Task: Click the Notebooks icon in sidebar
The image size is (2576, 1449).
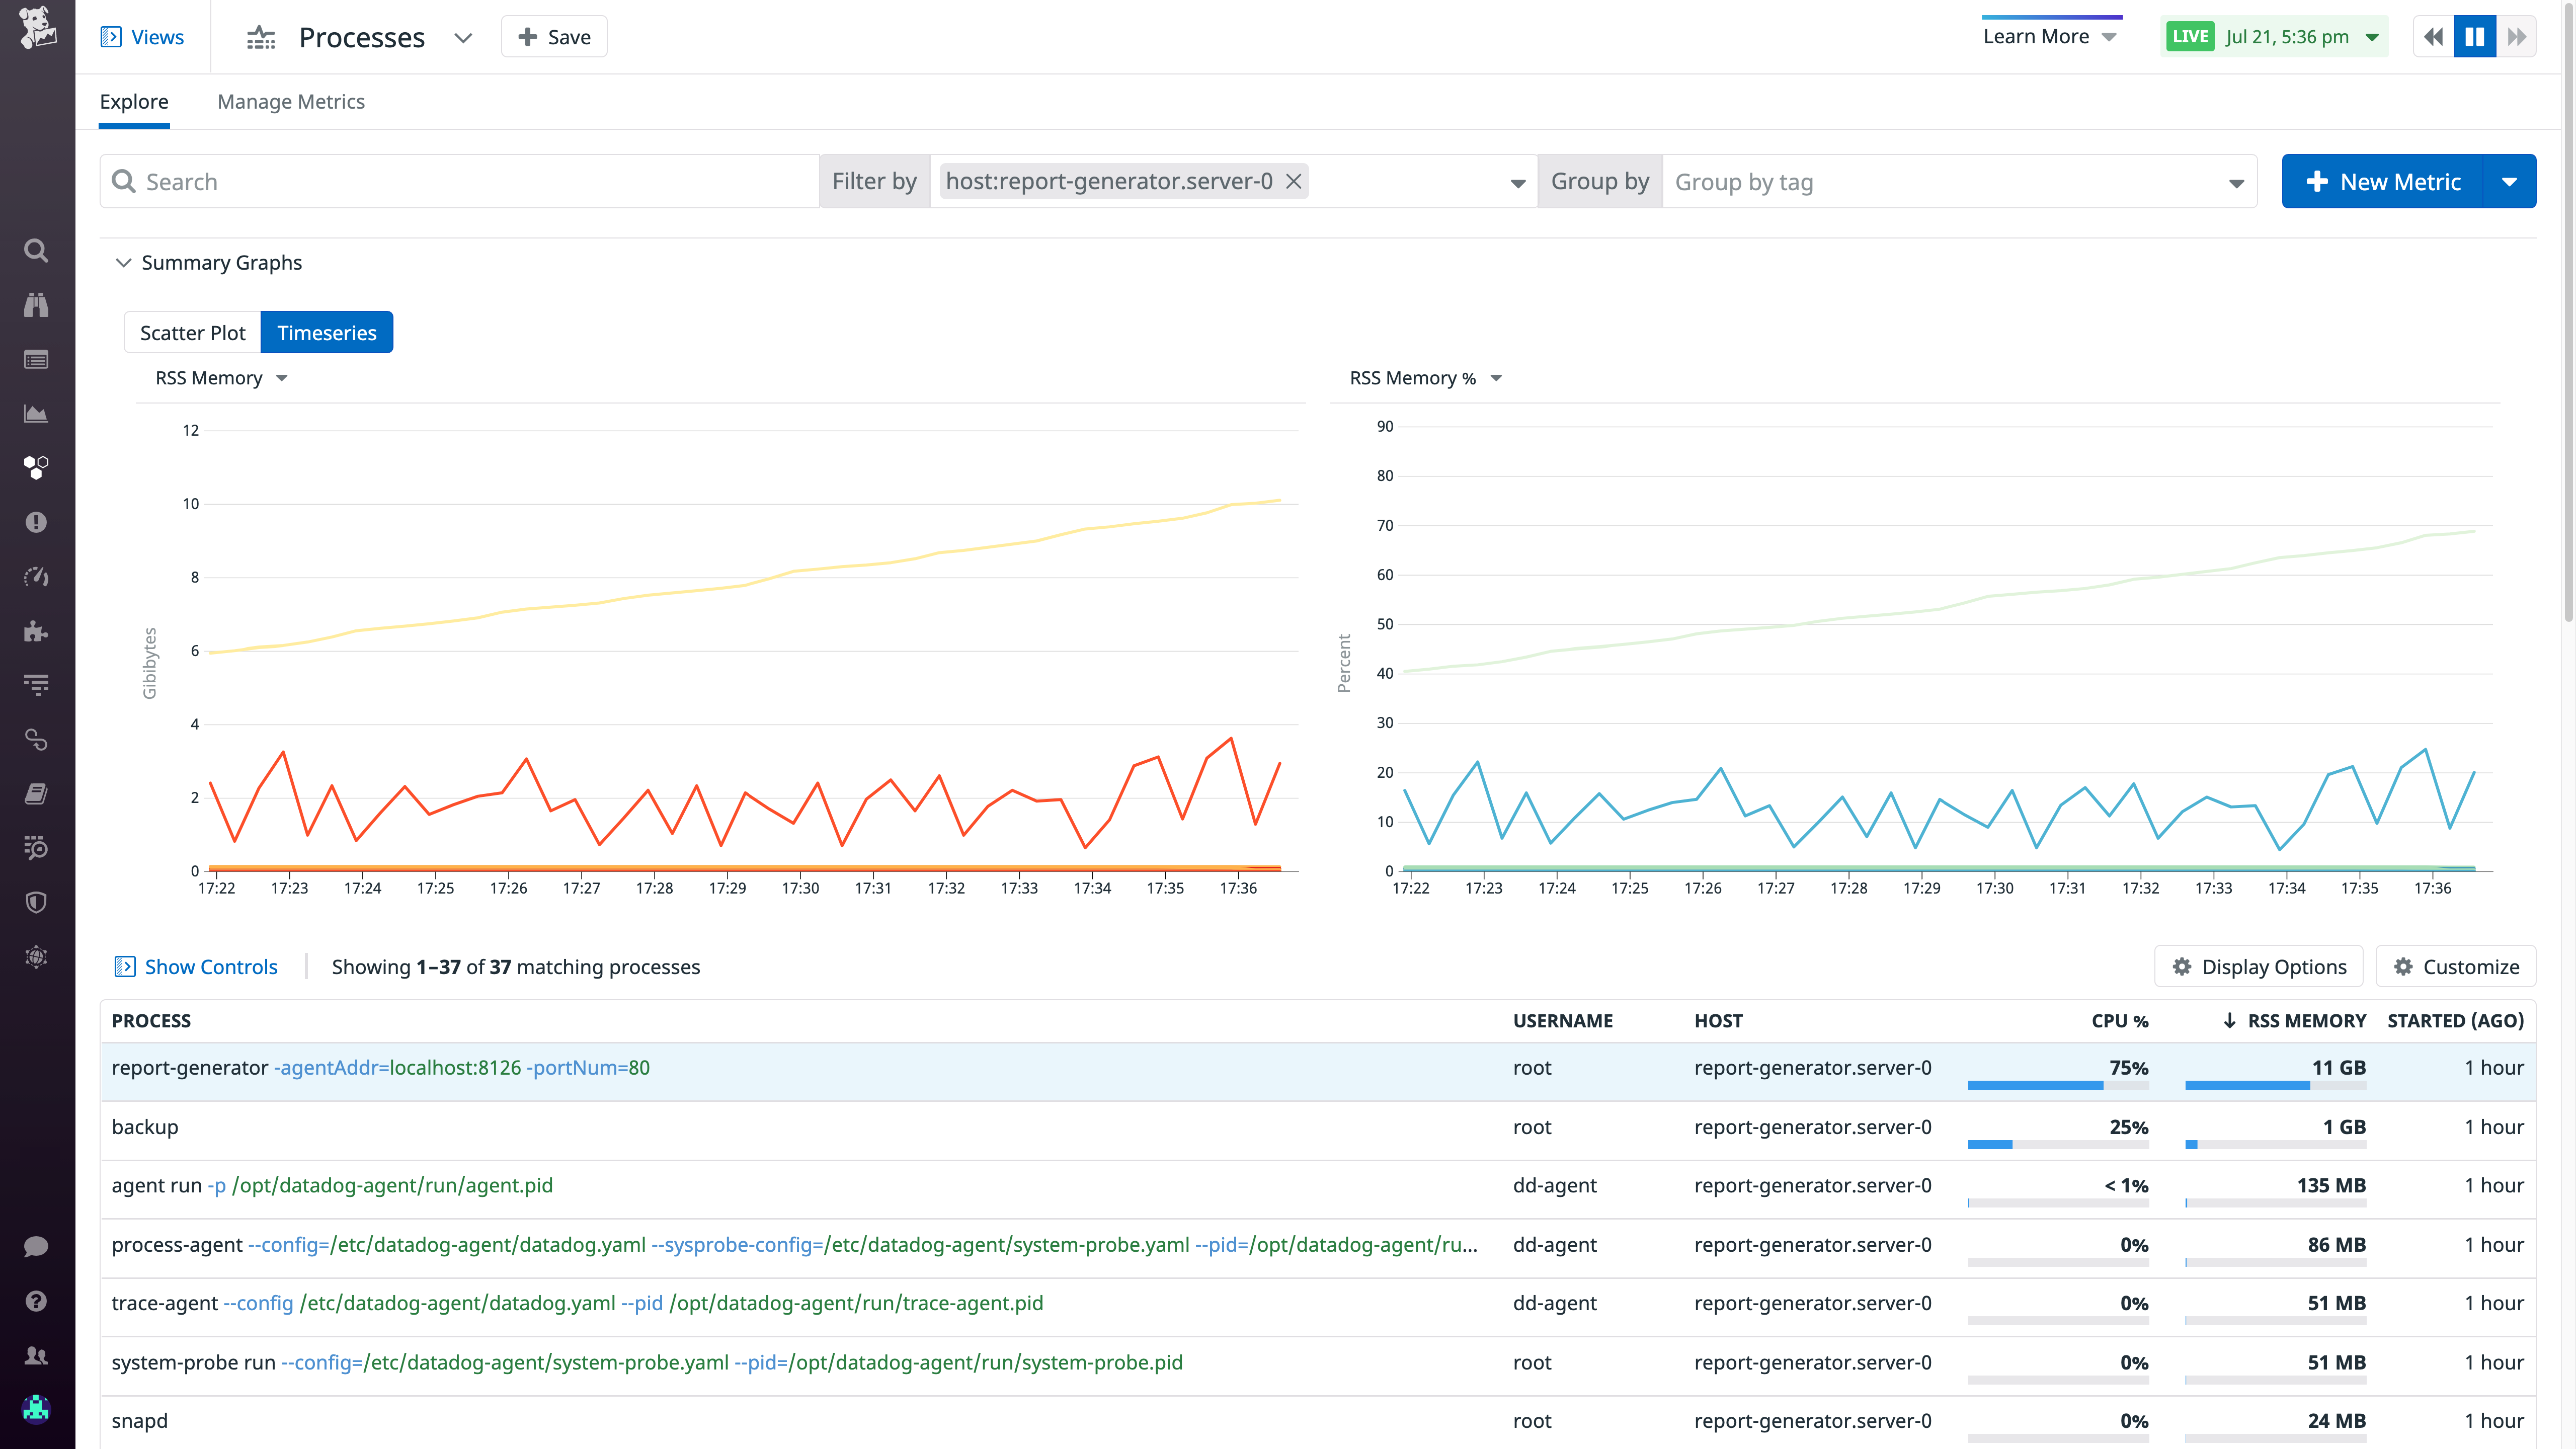Action: 36,793
